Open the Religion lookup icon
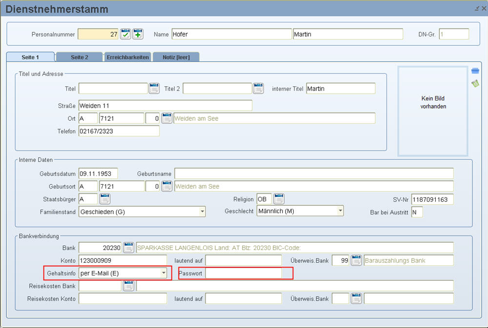This screenshot has width=488, height=328. click(279, 199)
